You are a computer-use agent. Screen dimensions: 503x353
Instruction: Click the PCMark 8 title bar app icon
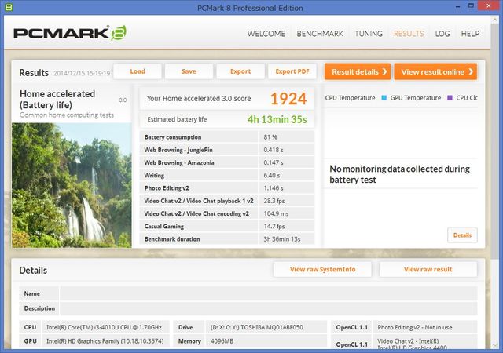(9, 7)
